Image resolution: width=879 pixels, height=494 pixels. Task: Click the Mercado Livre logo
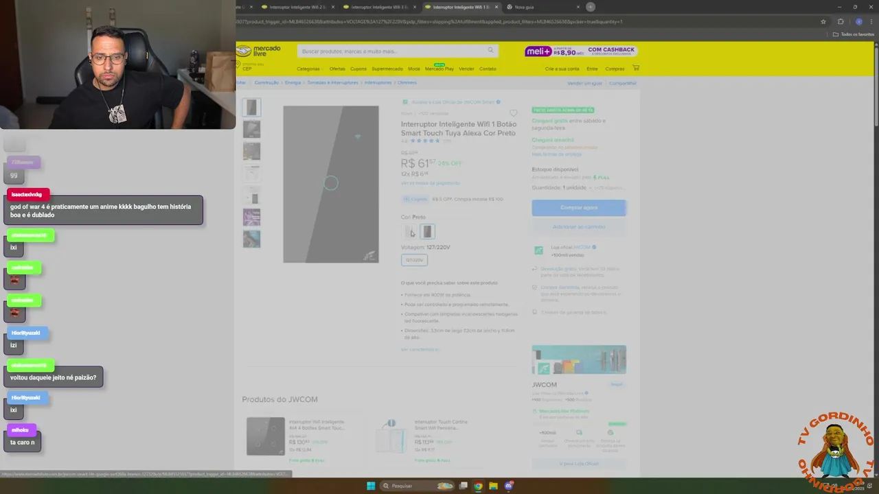point(258,51)
